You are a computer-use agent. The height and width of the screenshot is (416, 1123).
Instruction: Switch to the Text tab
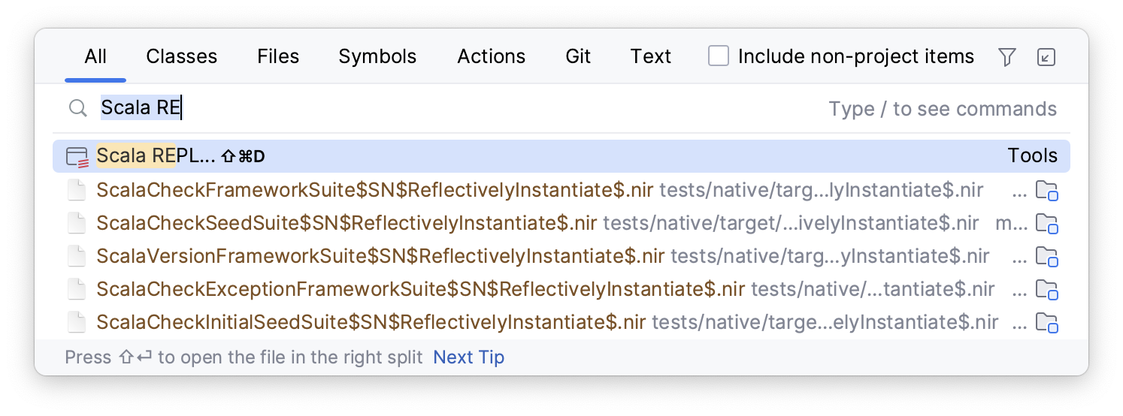(650, 56)
